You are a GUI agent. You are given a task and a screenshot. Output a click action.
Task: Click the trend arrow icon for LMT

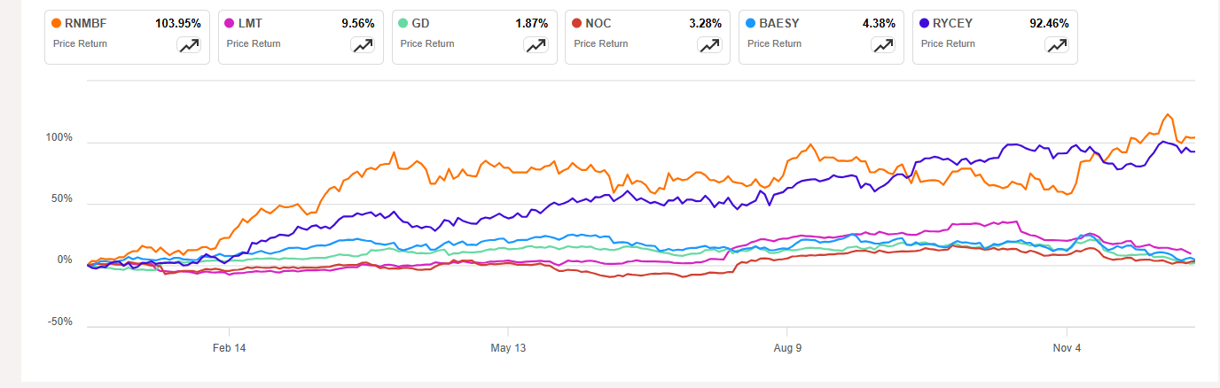[363, 47]
